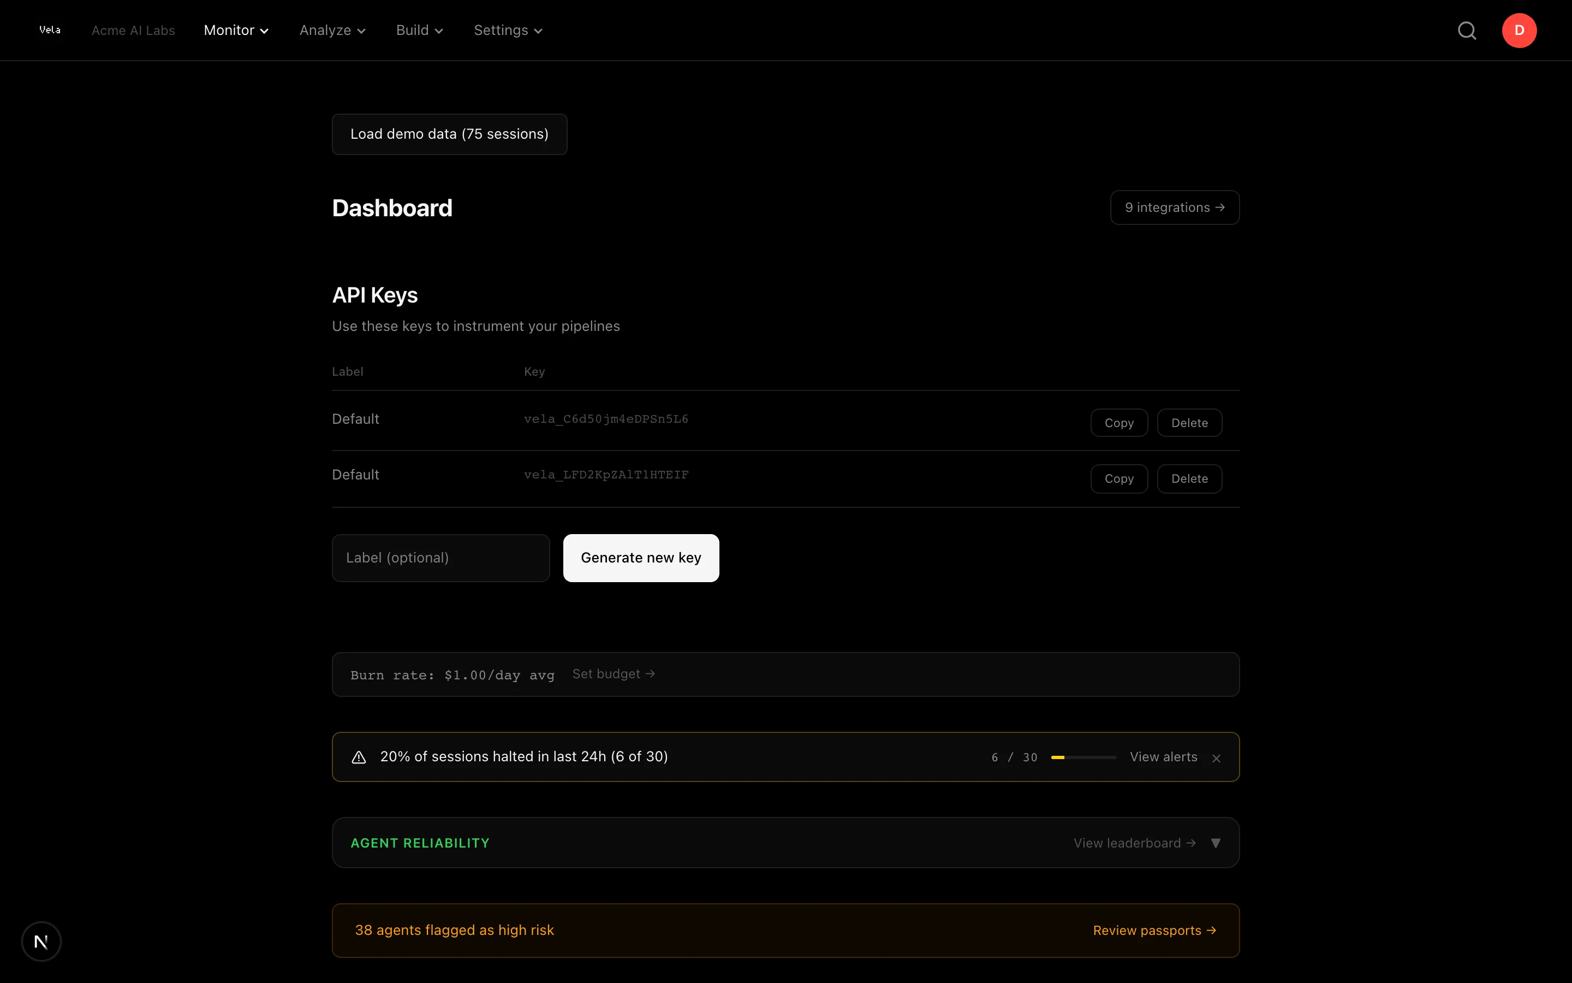Open the Monitor dropdown
This screenshot has height=983, width=1572.
[236, 30]
